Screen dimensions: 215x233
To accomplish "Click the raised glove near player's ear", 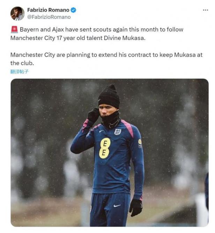I will (93, 115).
